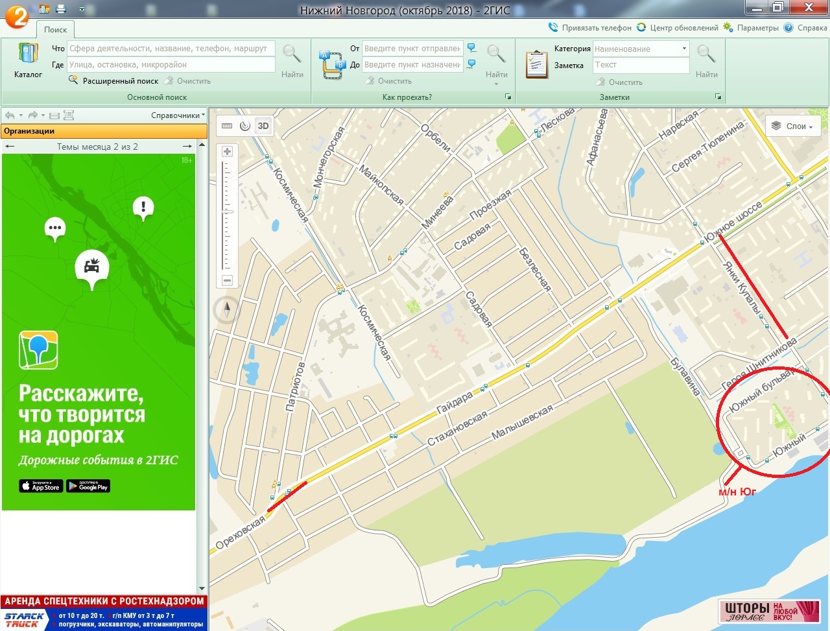Pick departure point on map icon

(472, 49)
